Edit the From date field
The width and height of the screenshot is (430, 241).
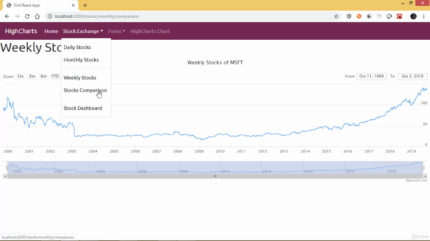(x=372, y=76)
